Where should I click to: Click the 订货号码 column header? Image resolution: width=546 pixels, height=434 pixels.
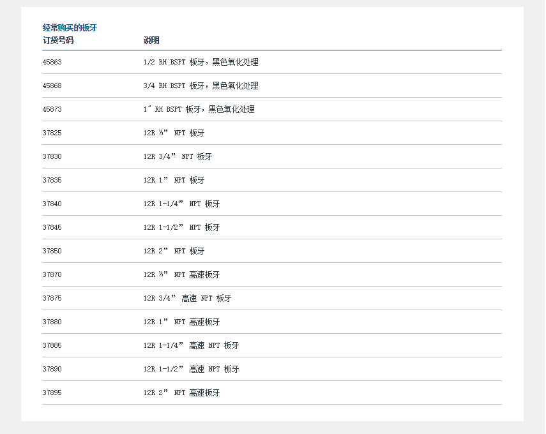pyautogui.click(x=58, y=41)
